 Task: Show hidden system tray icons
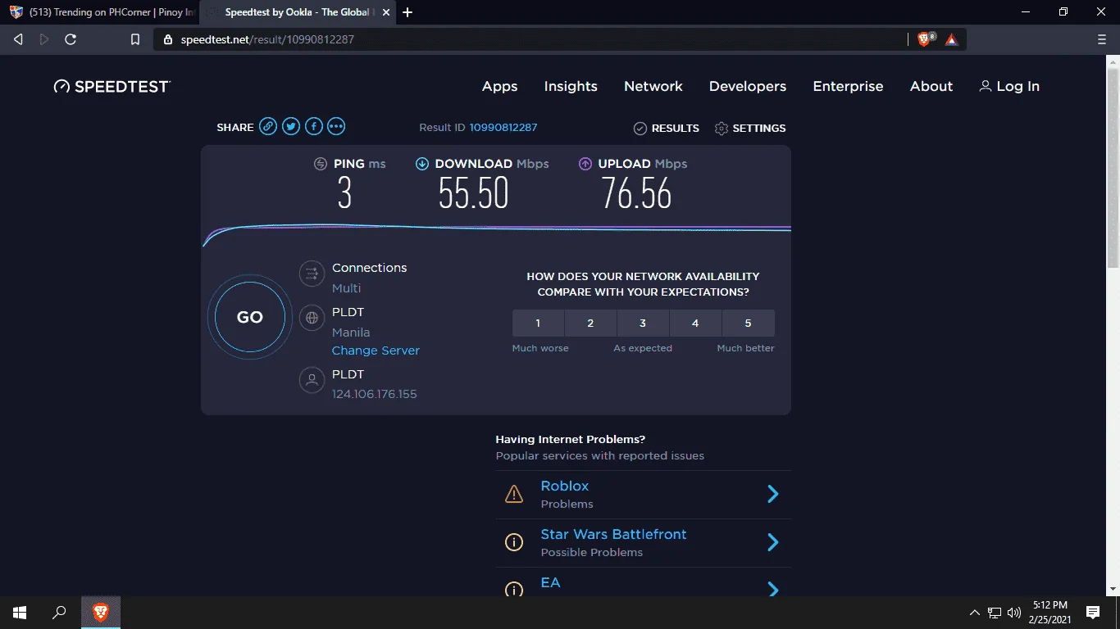tap(975, 613)
